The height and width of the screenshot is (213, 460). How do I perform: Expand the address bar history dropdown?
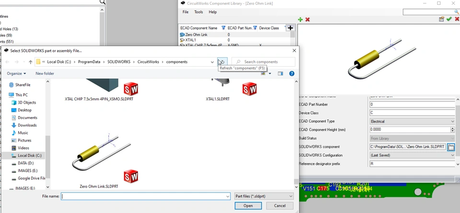click(x=212, y=62)
